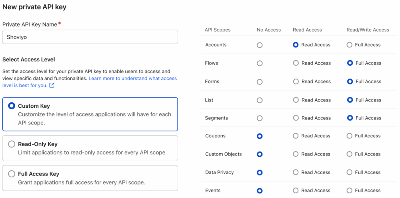Set Events scope to Read Access
Viewport: 400px width, 198px height.
296,191
